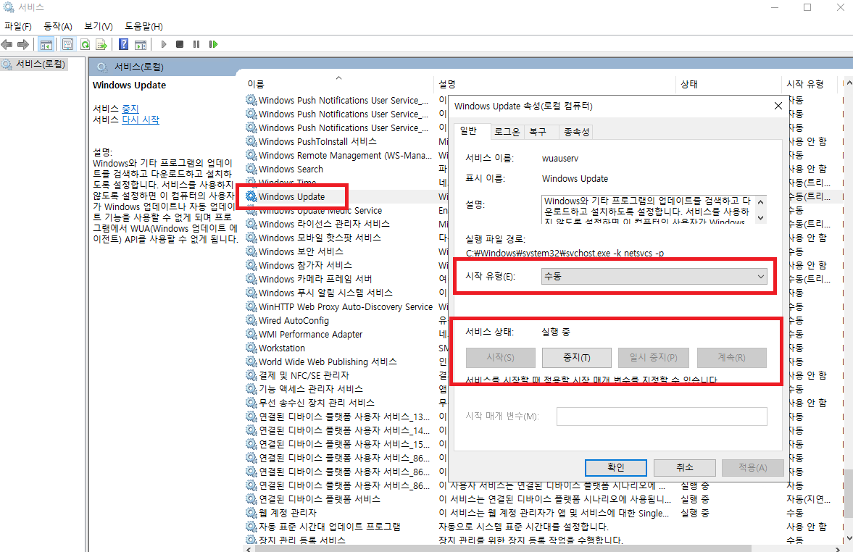Restart the service with the toolbar restart icon
Viewport: 853px width, 552px height.
213,45
